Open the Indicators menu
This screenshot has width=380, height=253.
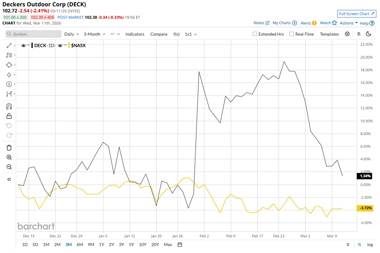point(135,34)
